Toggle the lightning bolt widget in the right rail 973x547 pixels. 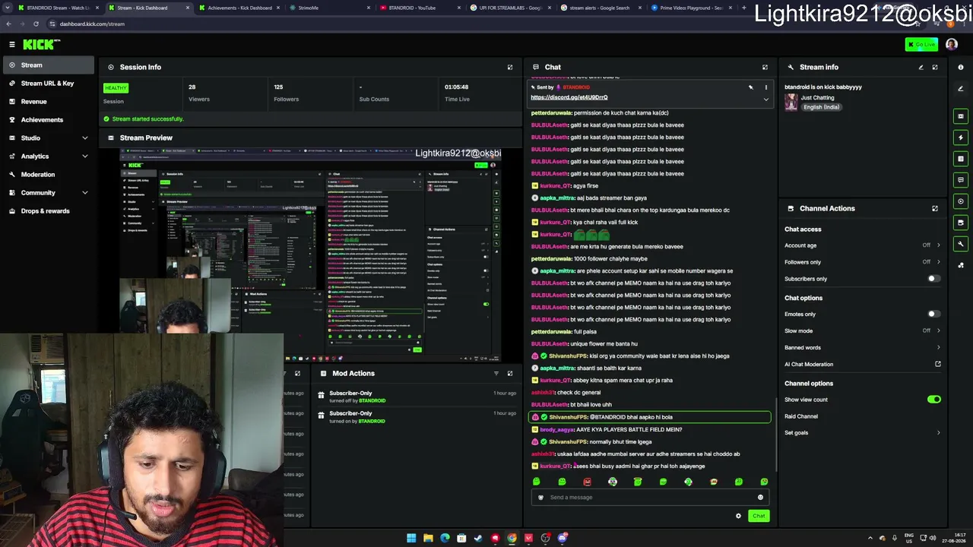point(961,138)
